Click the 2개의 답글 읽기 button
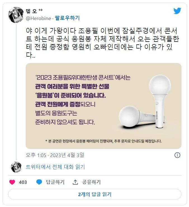Screen dimensions: 189x207 (95, 194)
